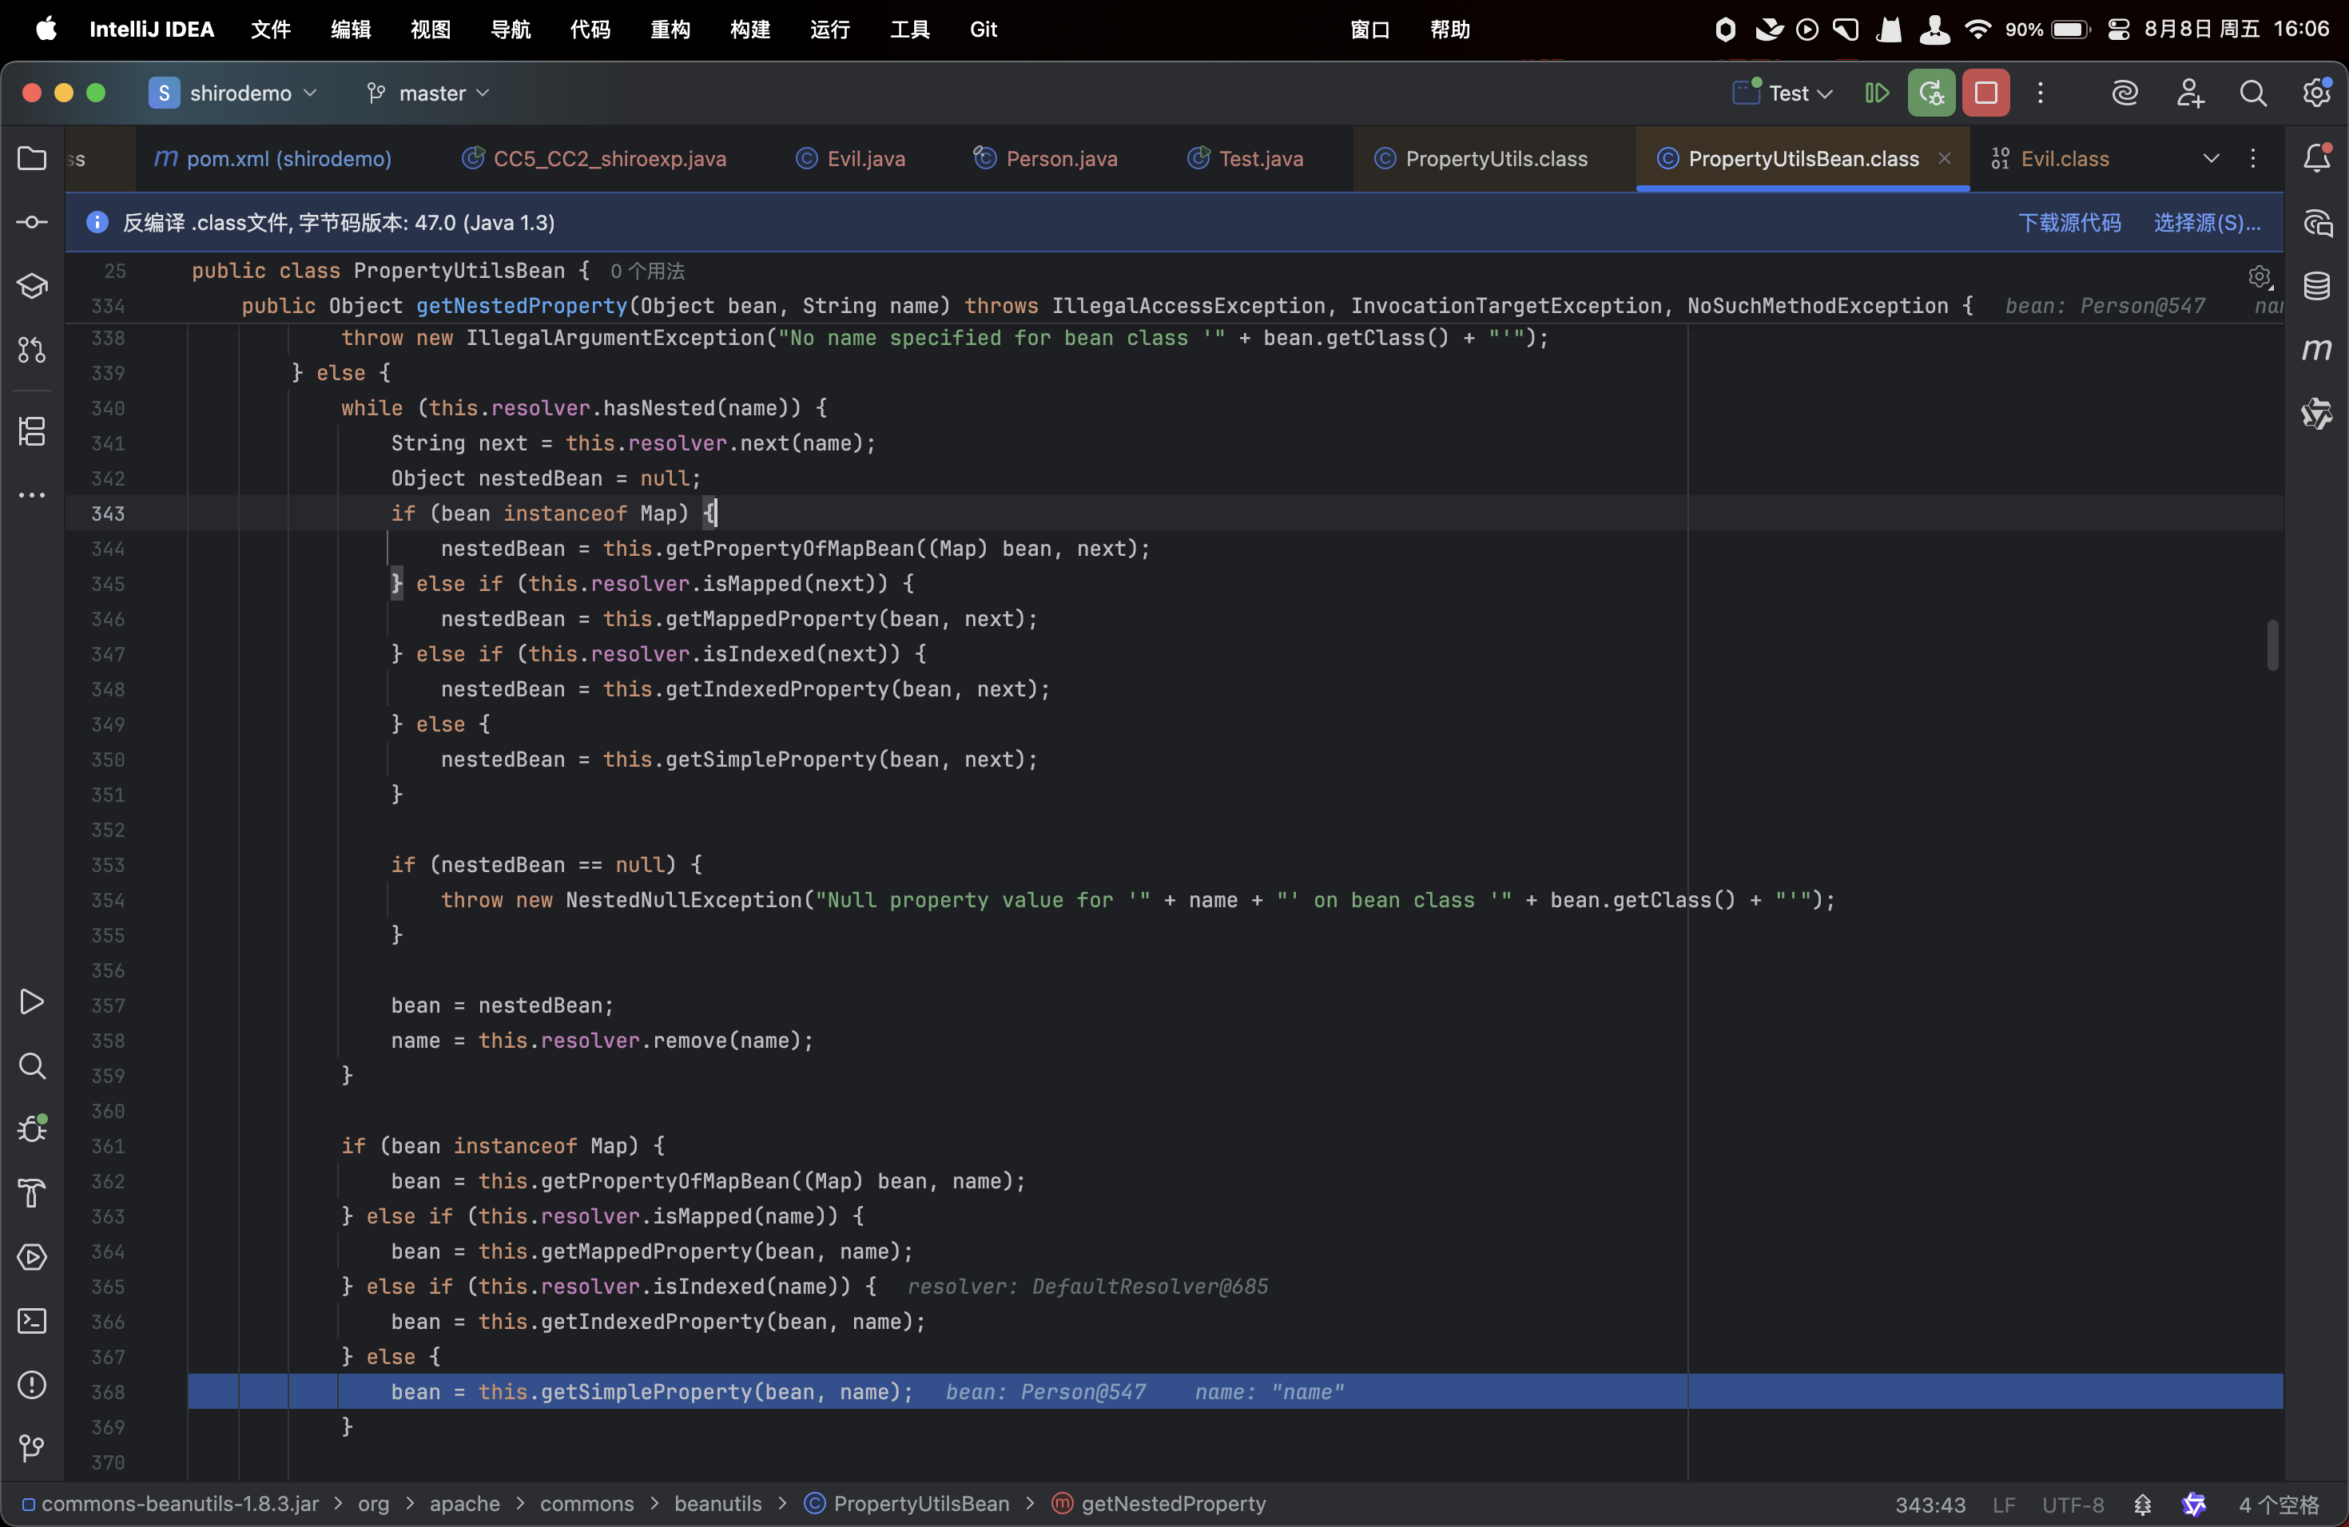Show hidden editor tabs chevron

2211,159
